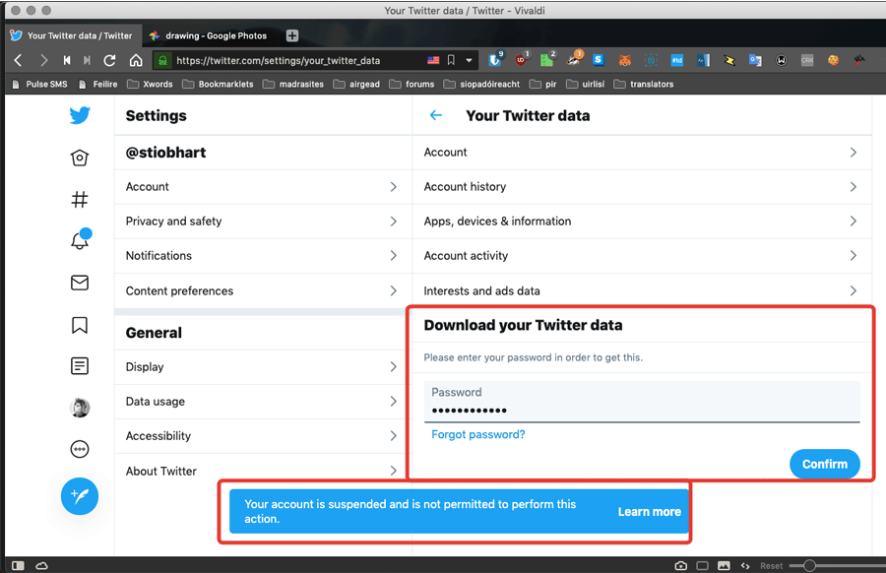Open the Bookmarklets bookmarks folder
886x573 pixels.
point(219,85)
